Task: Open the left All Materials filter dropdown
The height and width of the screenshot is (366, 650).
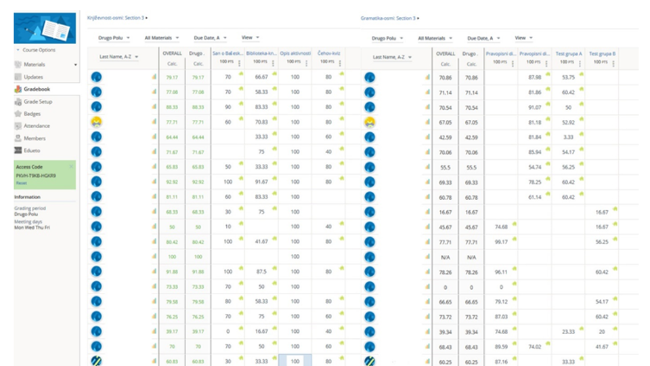Action: pyautogui.click(x=161, y=38)
